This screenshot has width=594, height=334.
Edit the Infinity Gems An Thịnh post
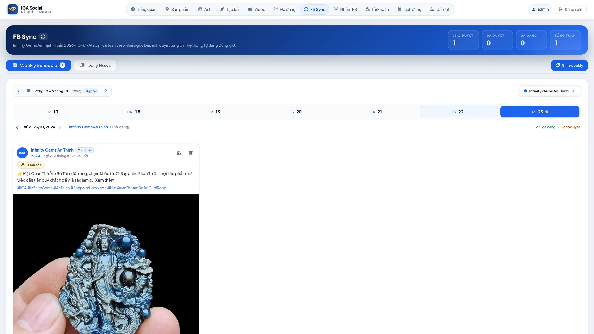179,153
